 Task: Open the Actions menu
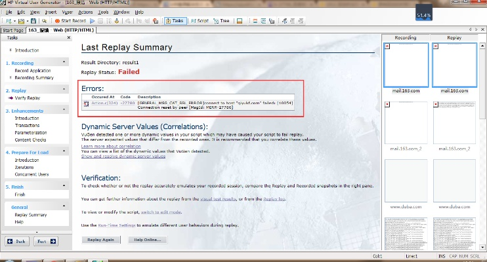pyautogui.click(x=85, y=12)
